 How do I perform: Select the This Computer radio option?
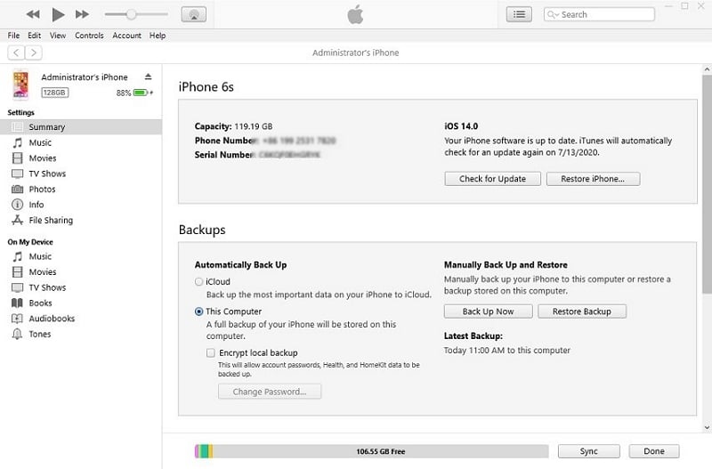pyautogui.click(x=199, y=312)
